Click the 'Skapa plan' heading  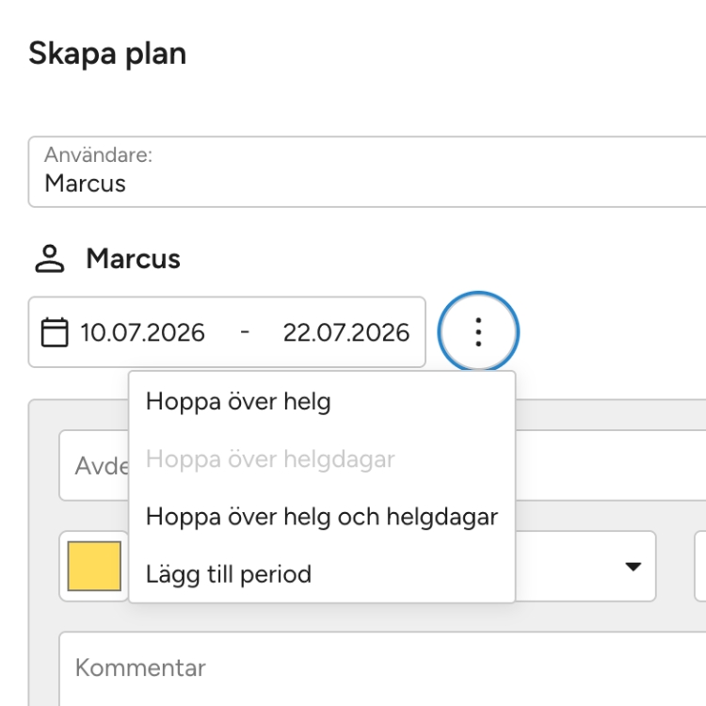click(x=107, y=54)
